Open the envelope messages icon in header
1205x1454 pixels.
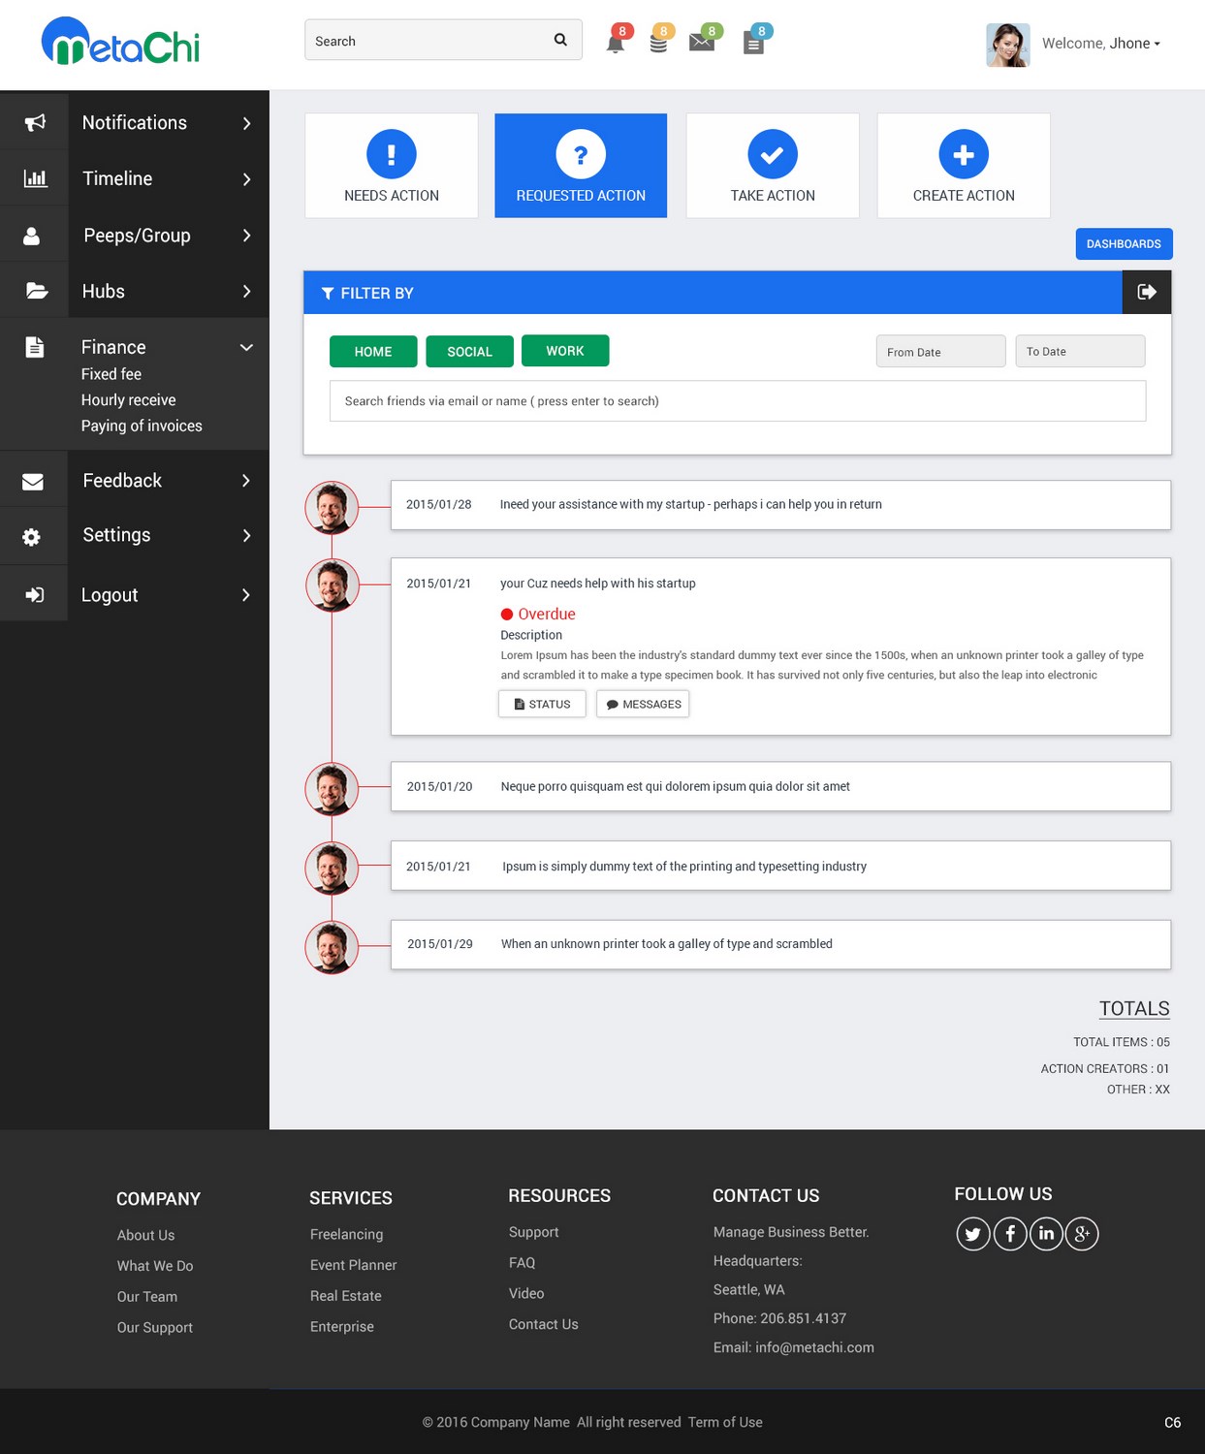[x=701, y=43]
